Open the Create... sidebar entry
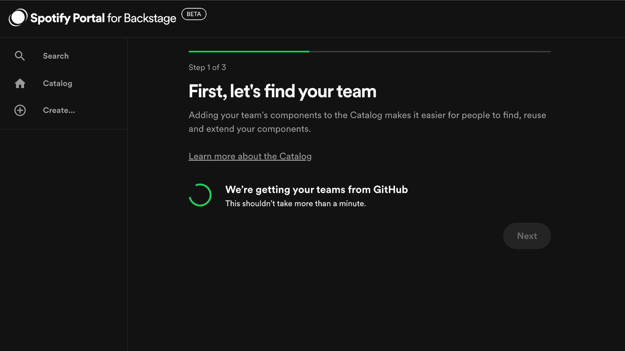 coord(59,110)
